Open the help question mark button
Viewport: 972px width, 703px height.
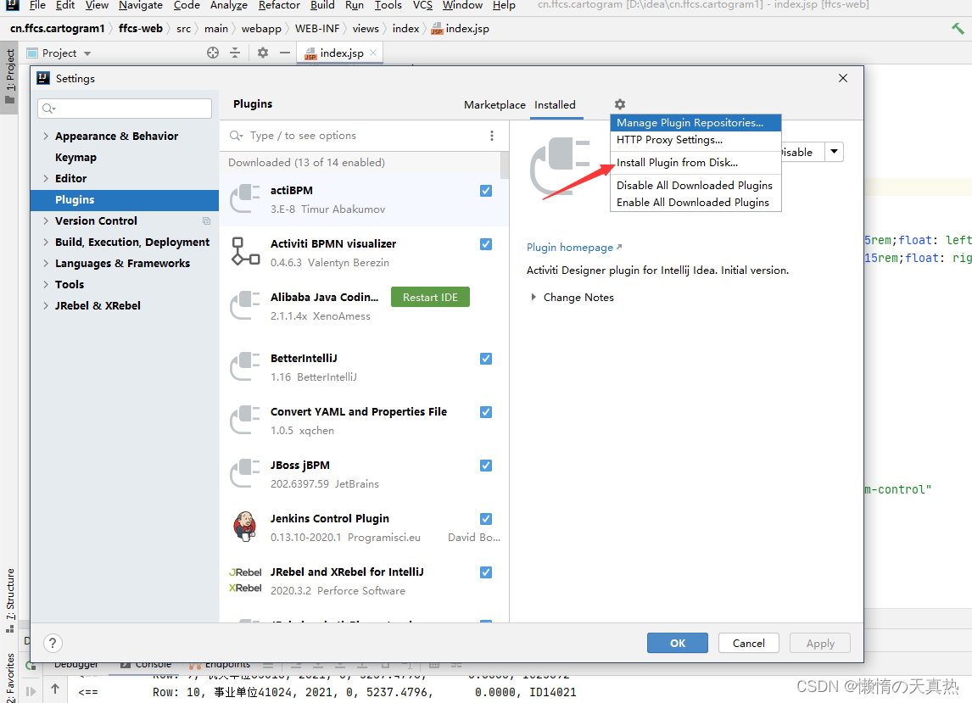click(x=53, y=643)
